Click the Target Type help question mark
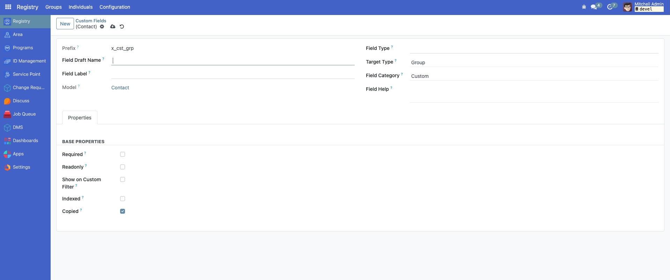Image resolution: width=670 pixels, height=280 pixels. click(396, 60)
